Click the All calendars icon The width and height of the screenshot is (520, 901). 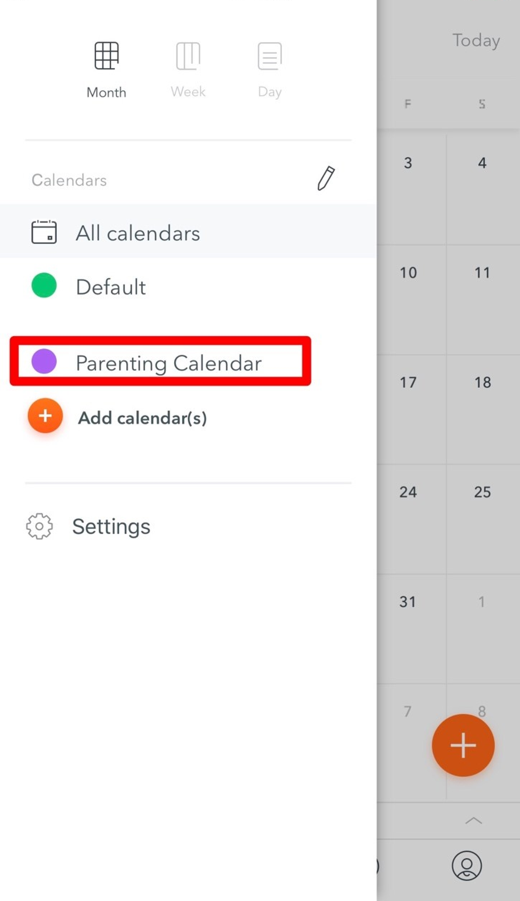(44, 232)
